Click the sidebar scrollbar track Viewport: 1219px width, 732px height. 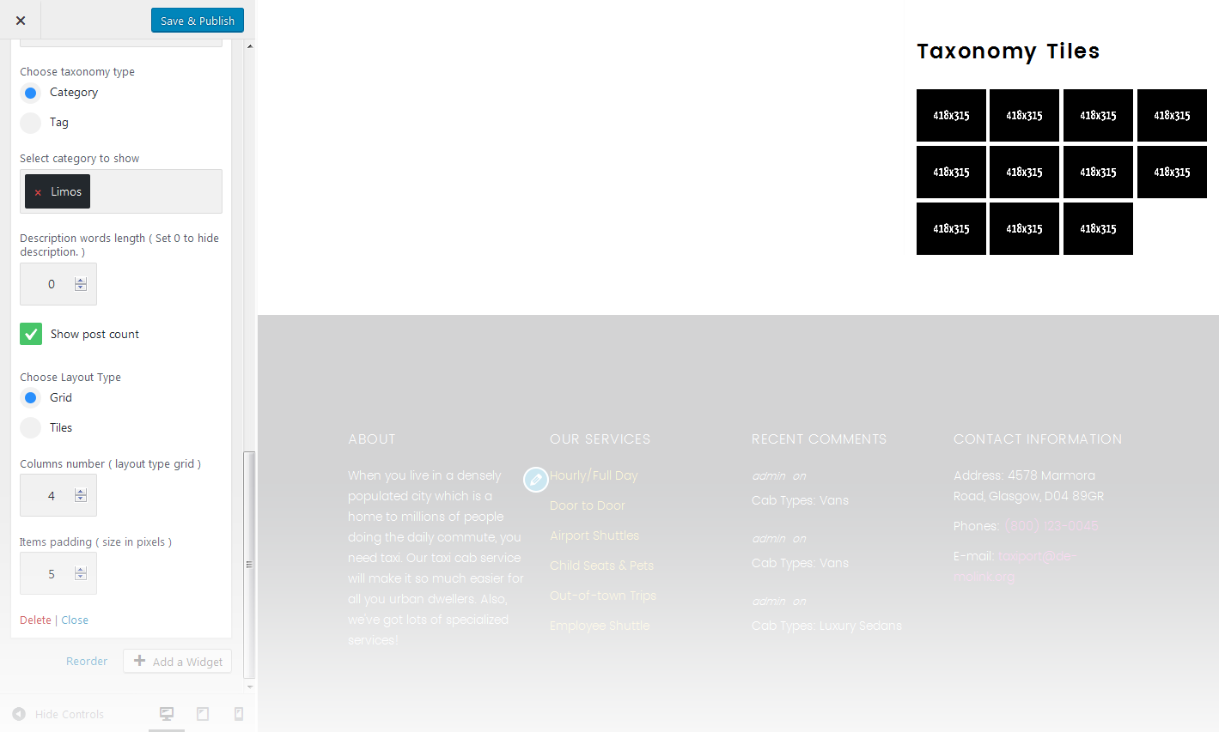click(x=249, y=257)
